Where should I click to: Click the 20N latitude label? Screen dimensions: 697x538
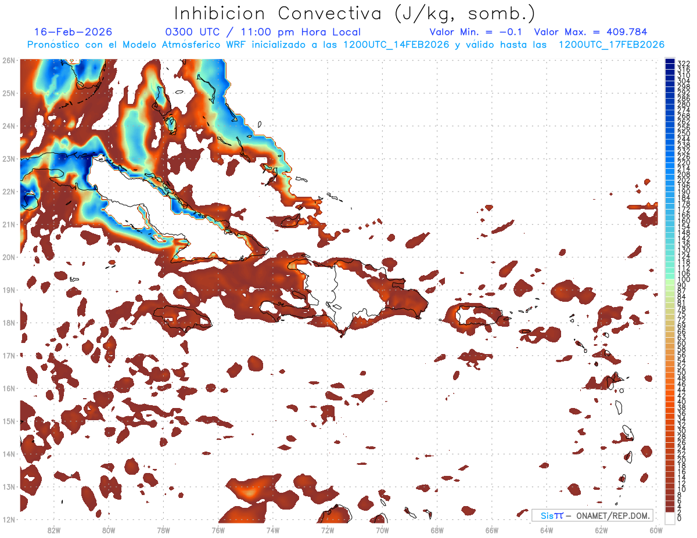[x=8, y=257]
